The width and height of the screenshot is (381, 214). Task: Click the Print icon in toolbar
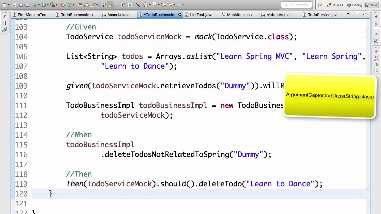(x=26, y=5)
